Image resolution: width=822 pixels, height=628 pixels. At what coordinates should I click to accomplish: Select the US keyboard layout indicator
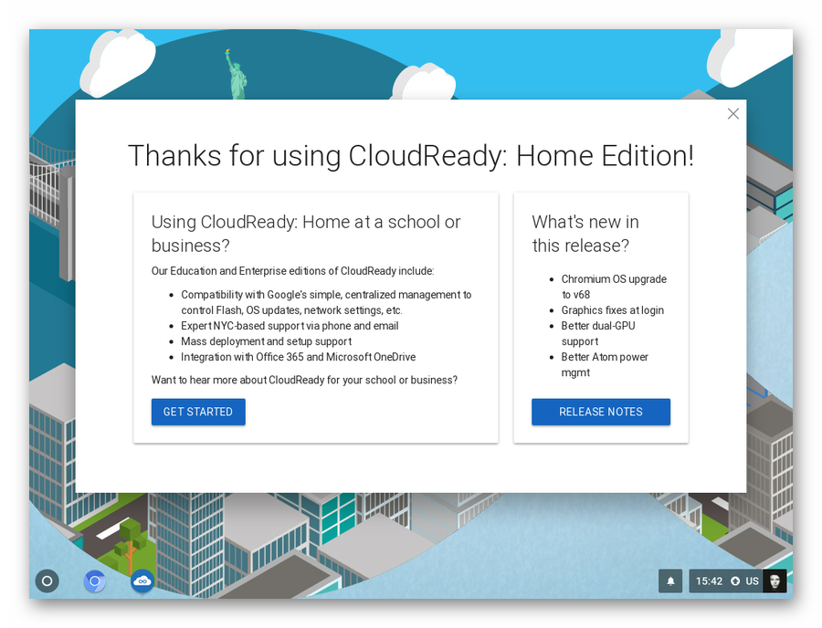pyautogui.click(x=753, y=581)
